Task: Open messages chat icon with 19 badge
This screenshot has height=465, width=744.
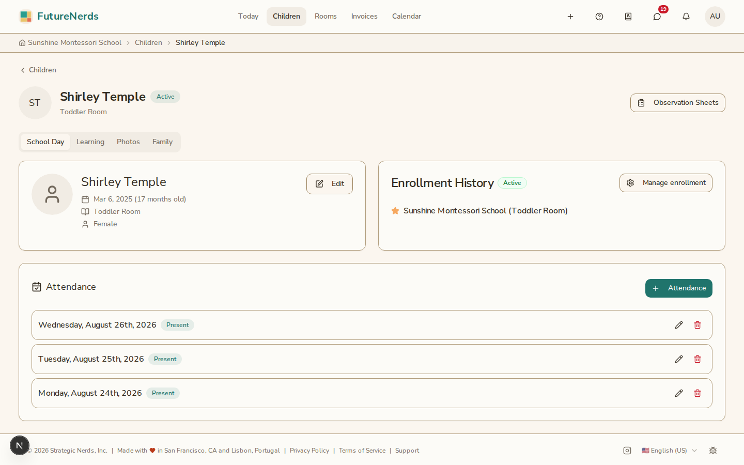Action: point(657,17)
